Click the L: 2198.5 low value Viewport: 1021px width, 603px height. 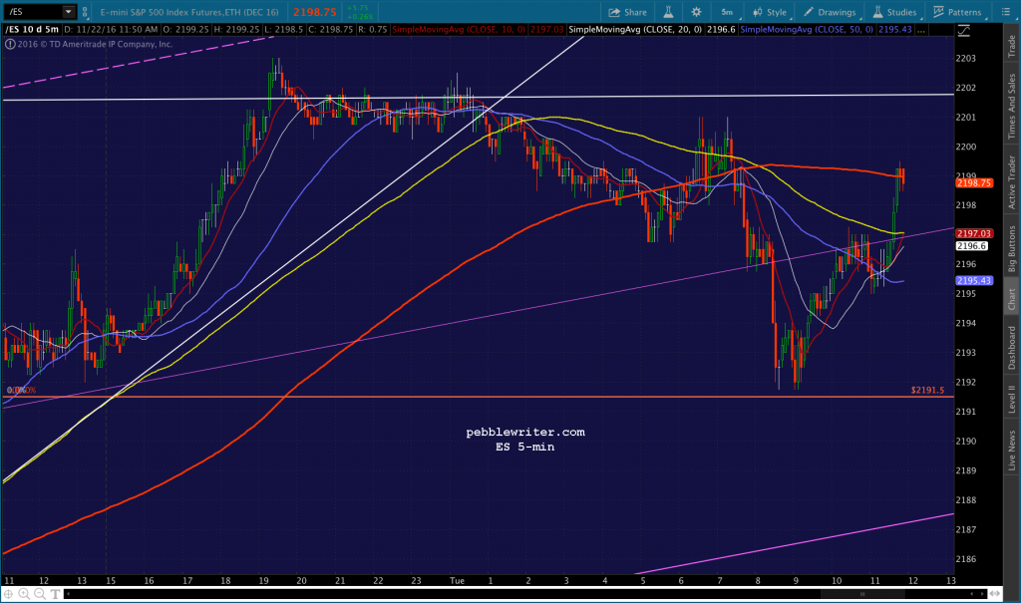(x=283, y=29)
